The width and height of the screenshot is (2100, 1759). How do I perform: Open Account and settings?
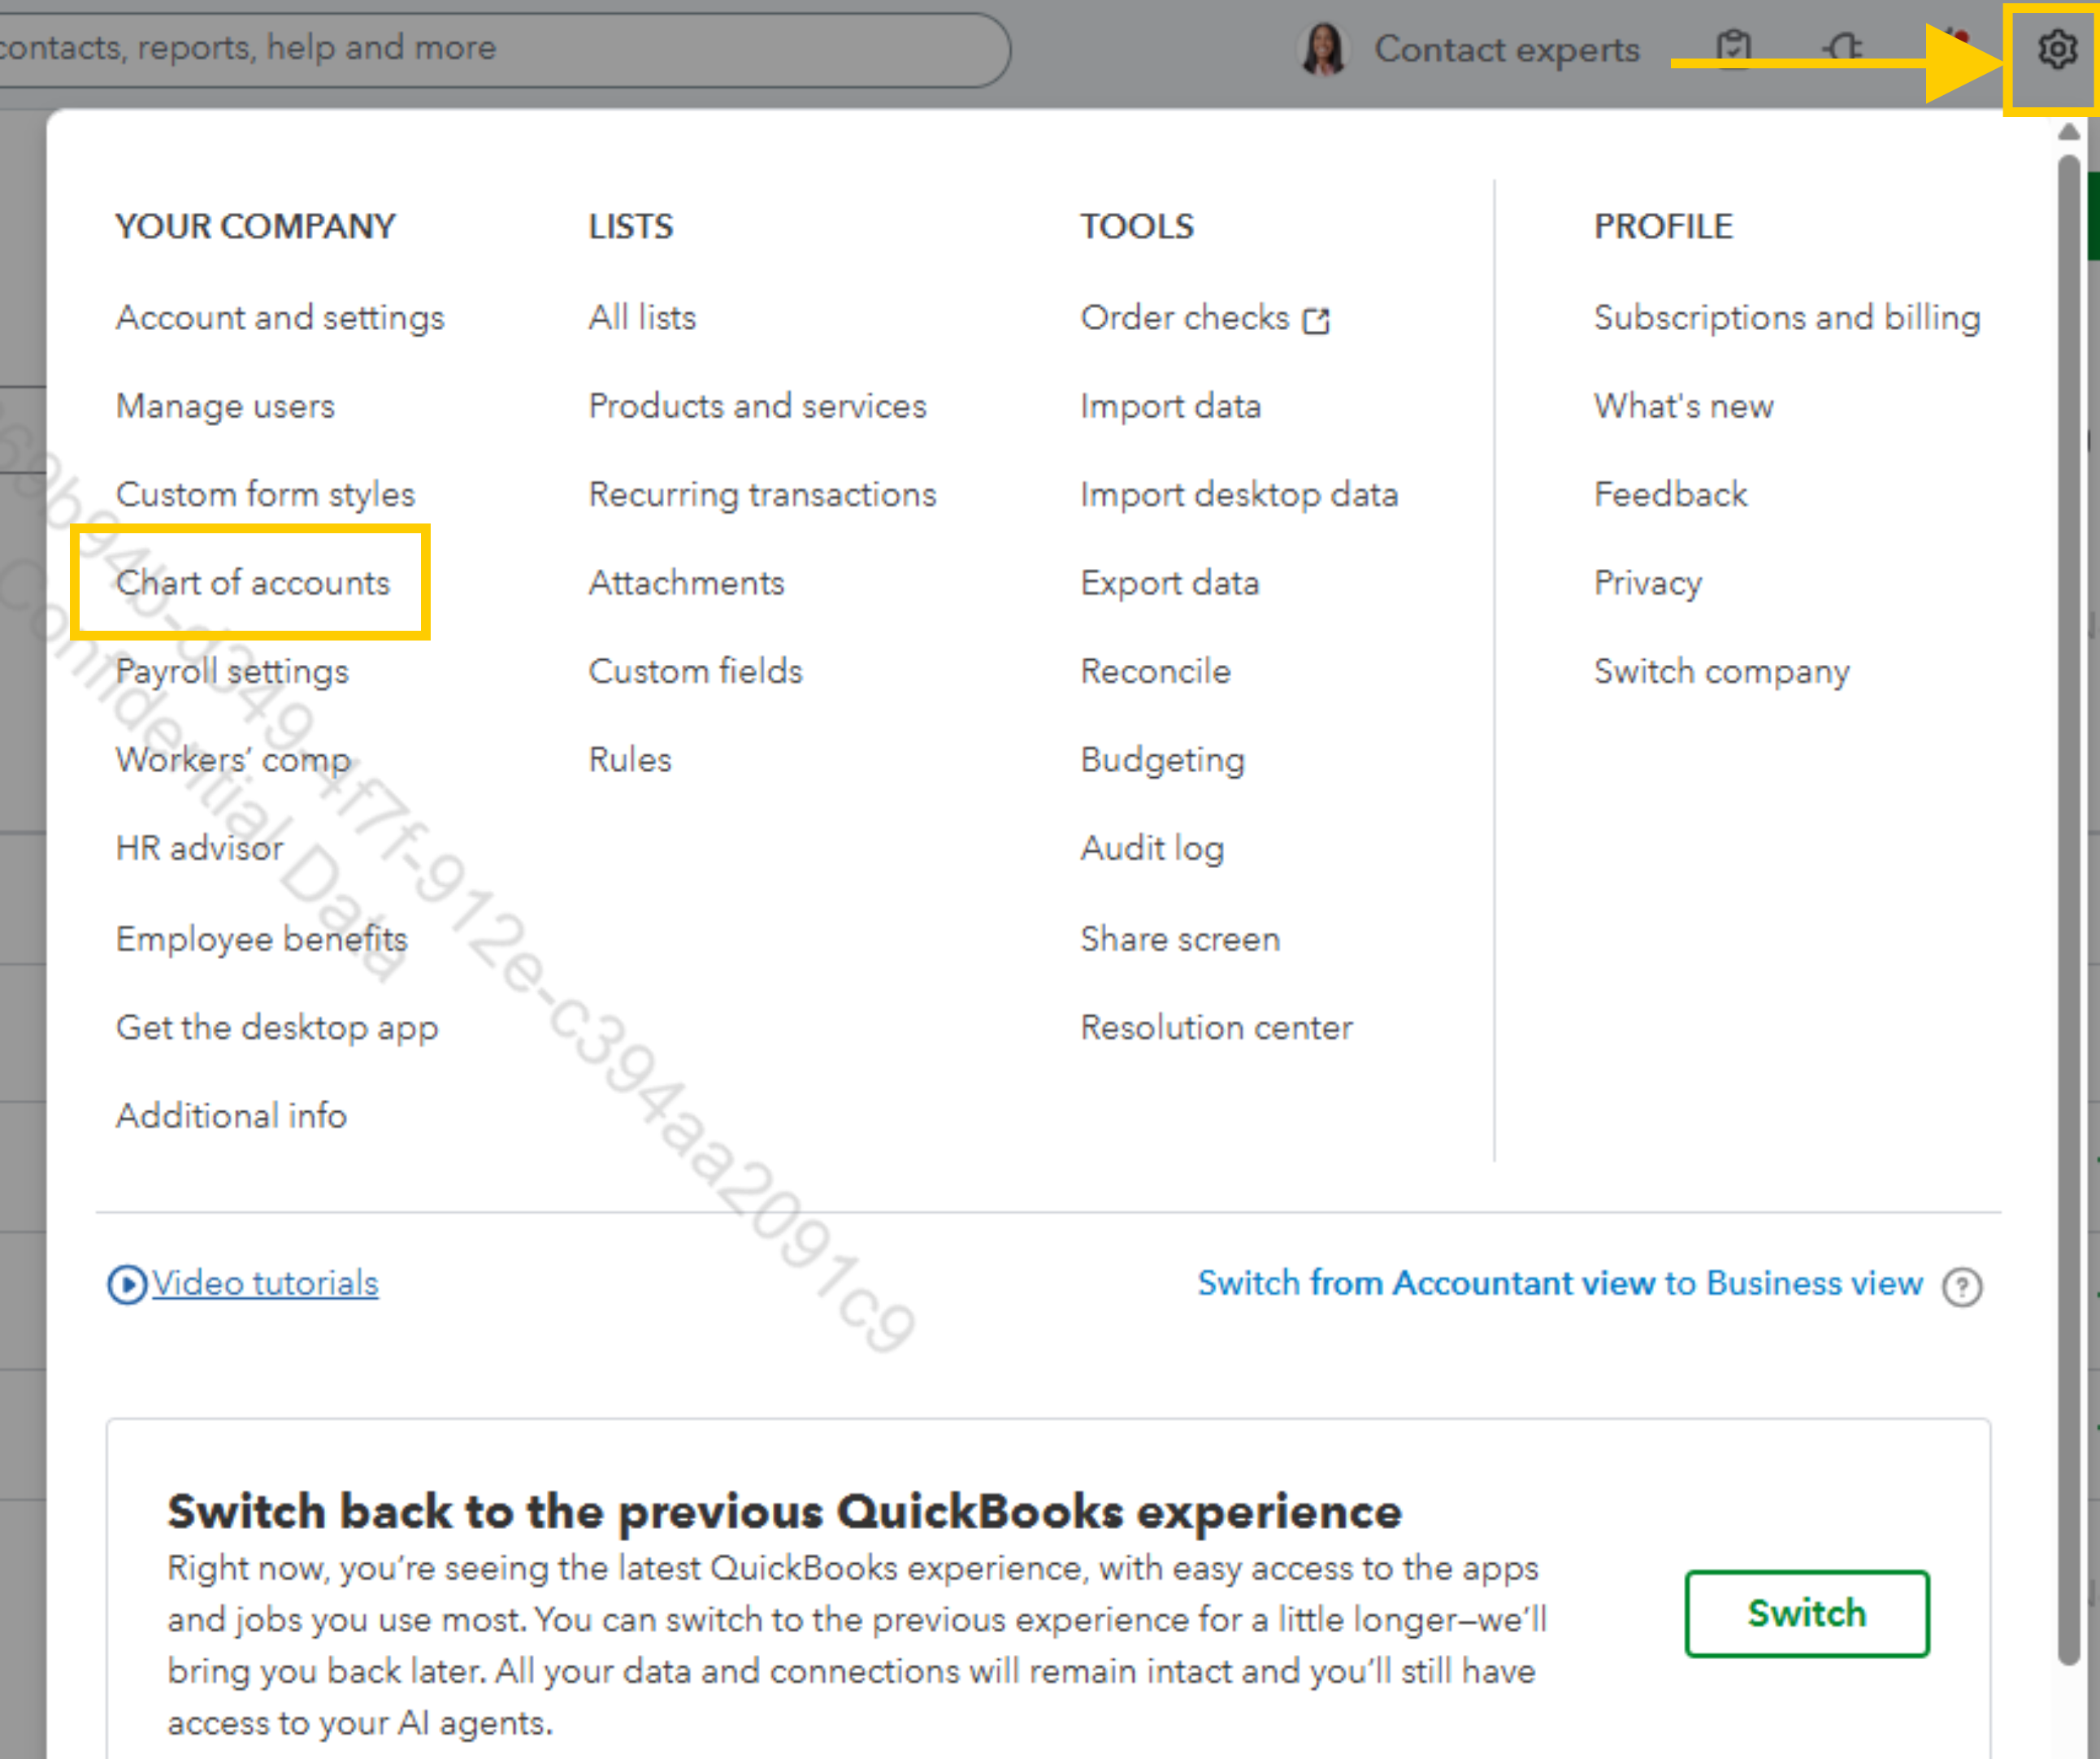click(280, 318)
